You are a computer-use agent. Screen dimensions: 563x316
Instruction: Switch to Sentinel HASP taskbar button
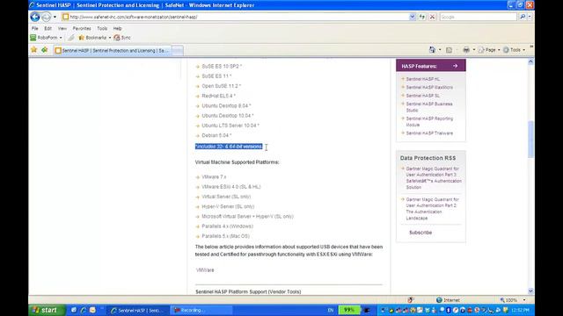pos(138,310)
